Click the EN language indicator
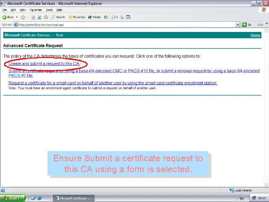269x202 pixels. 242,198
